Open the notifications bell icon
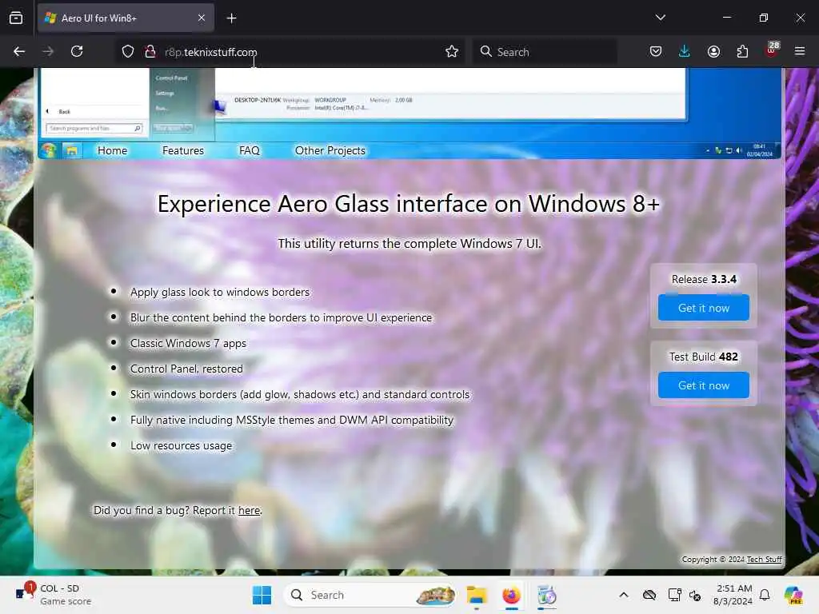This screenshot has width=819, height=614. point(765,595)
